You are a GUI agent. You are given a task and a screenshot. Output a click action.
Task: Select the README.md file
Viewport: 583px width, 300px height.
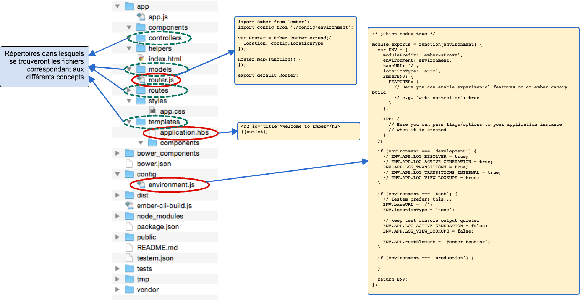click(157, 248)
